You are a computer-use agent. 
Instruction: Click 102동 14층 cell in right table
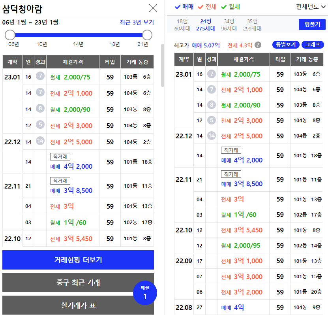click(x=307, y=245)
